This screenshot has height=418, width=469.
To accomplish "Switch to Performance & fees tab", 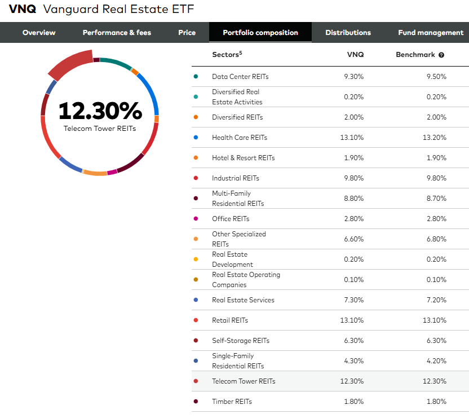I will point(117,32).
